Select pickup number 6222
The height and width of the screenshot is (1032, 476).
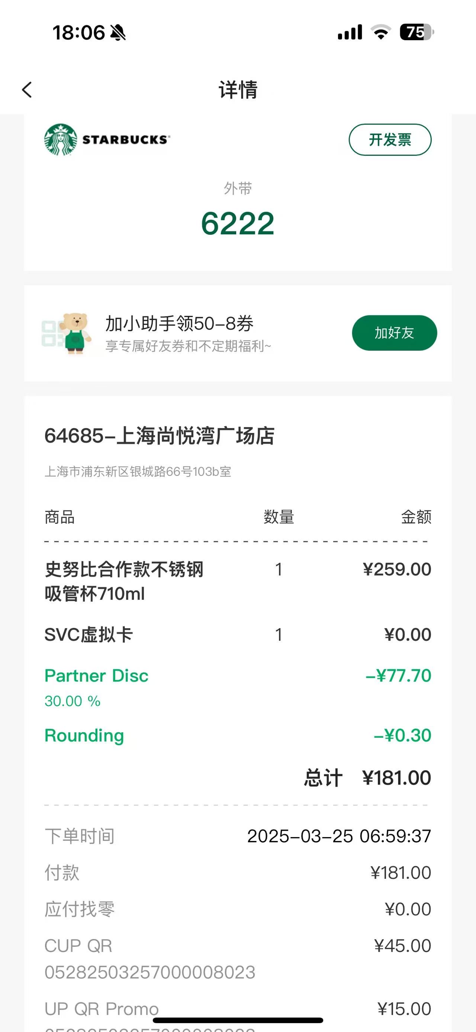pyautogui.click(x=238, y=223)
